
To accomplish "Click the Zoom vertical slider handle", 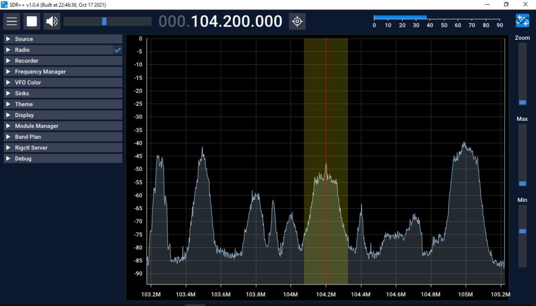I will pos(522,103).
